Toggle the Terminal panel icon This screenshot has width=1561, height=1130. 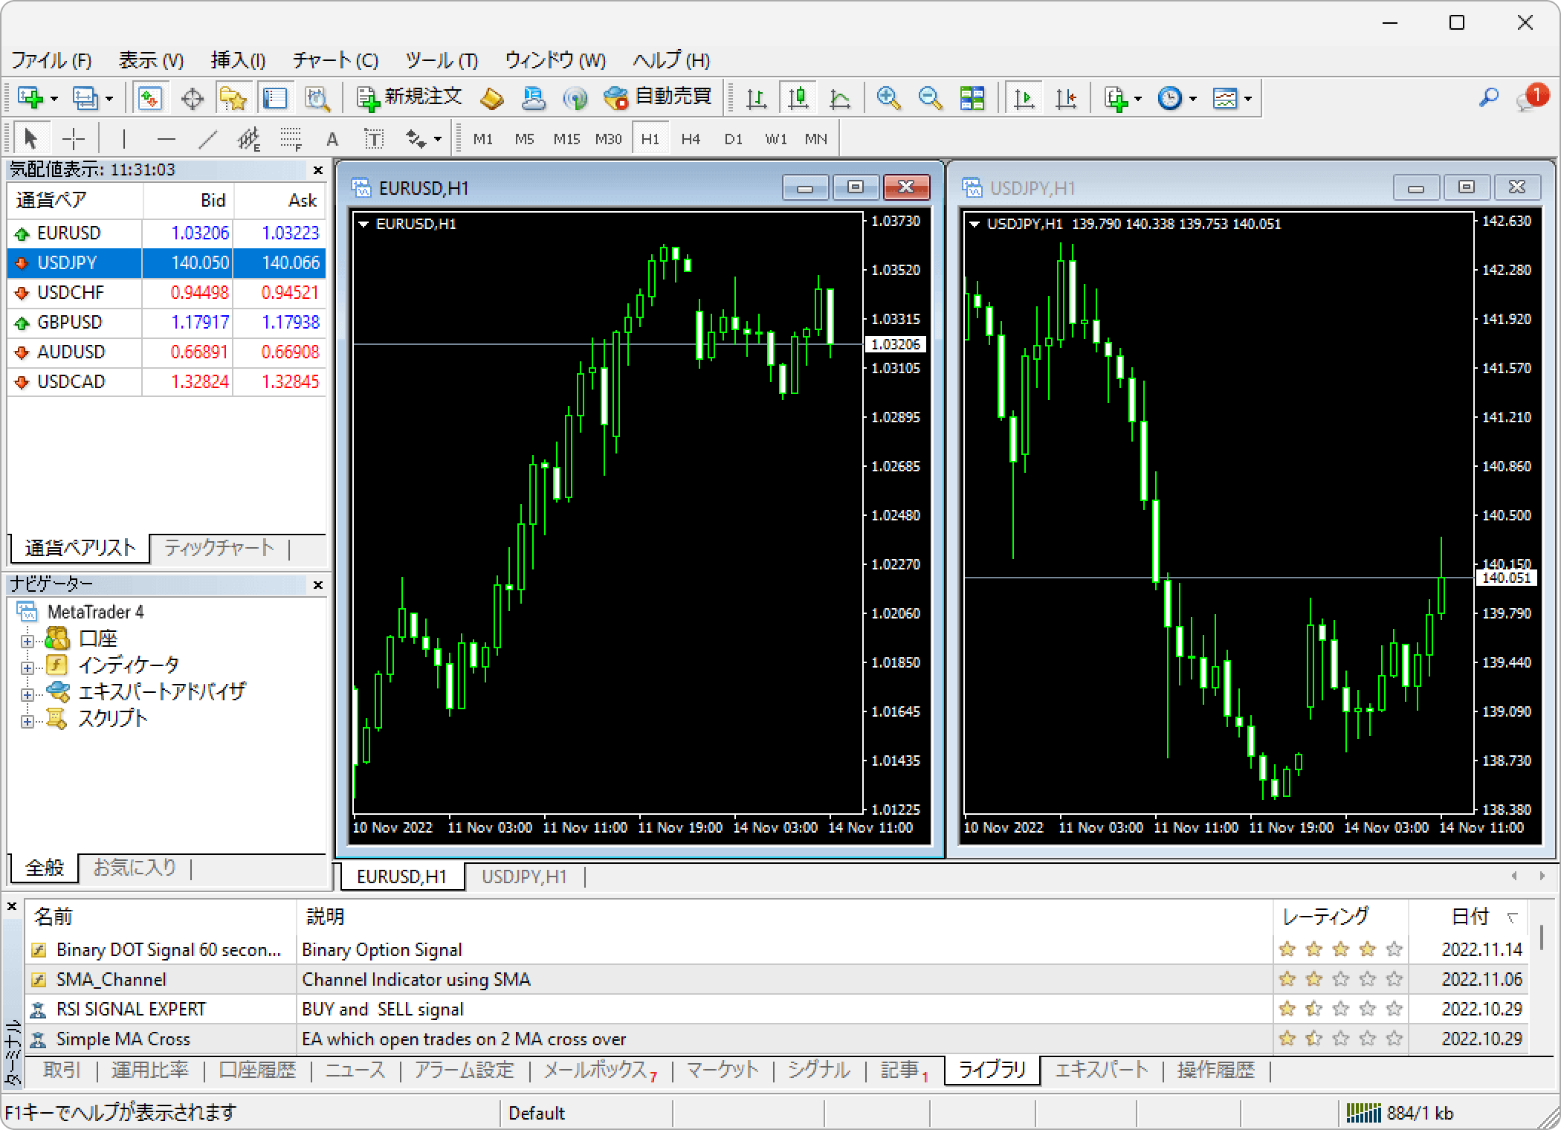tap(274, 97)
